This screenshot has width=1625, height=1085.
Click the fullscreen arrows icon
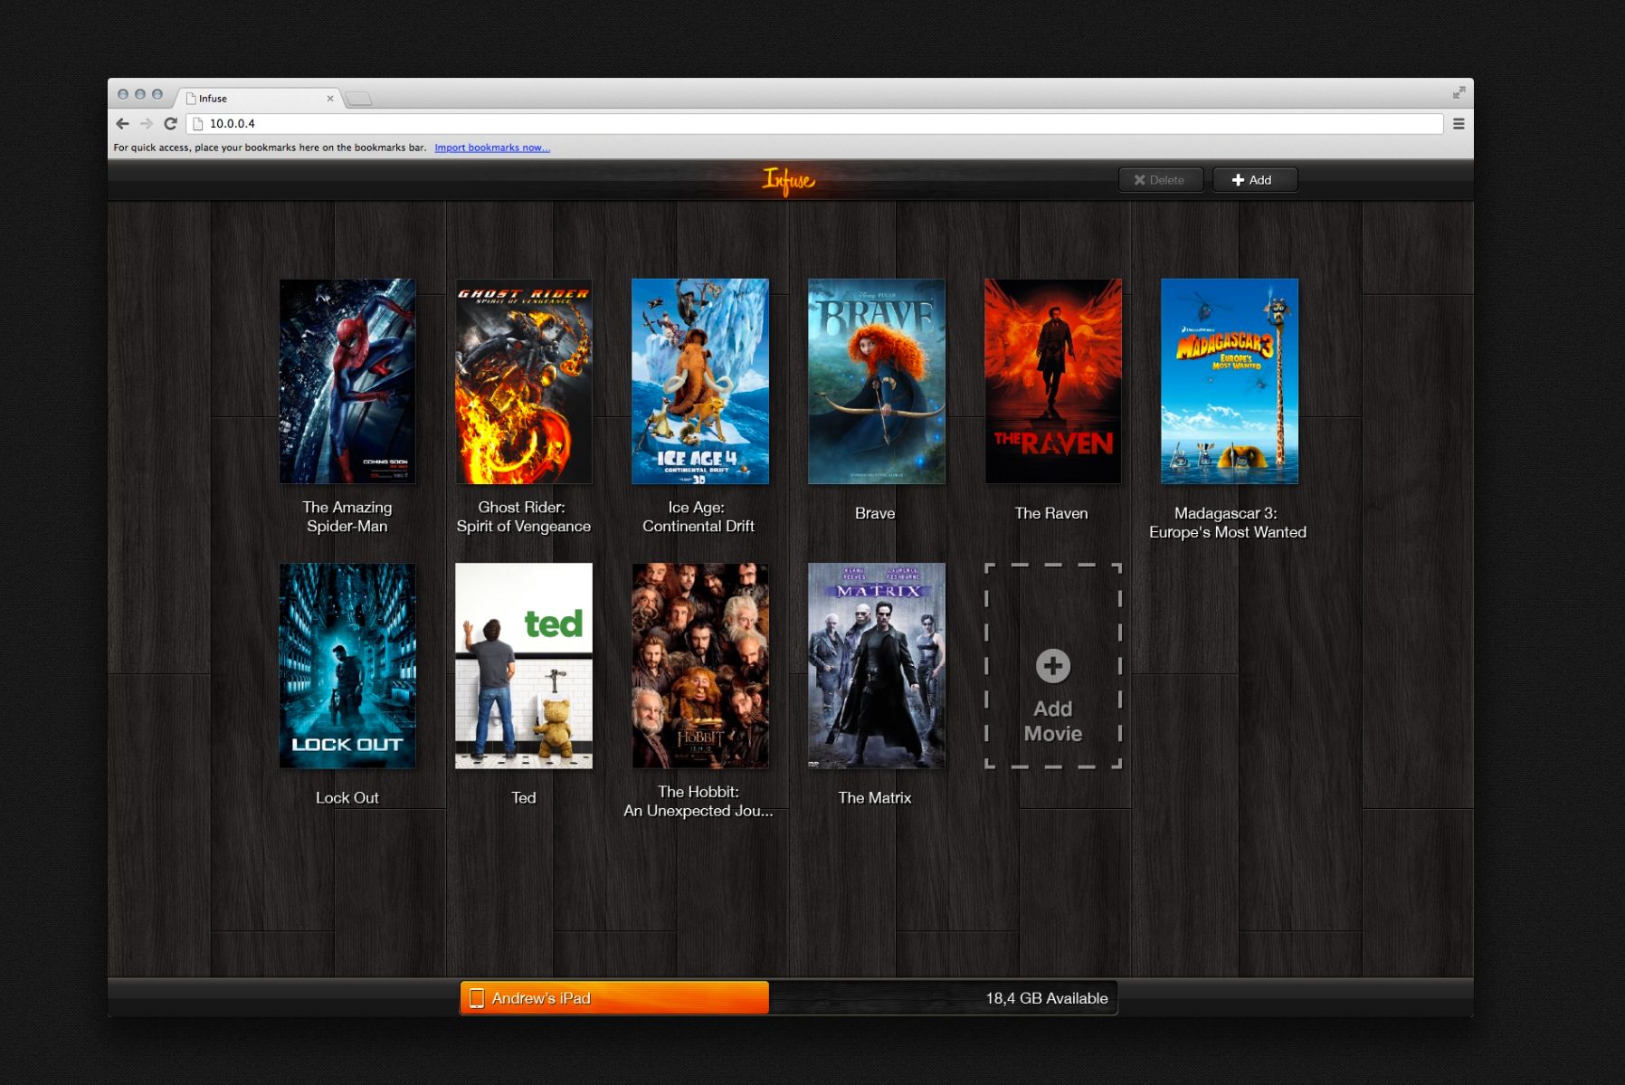tap(1459, 93)
